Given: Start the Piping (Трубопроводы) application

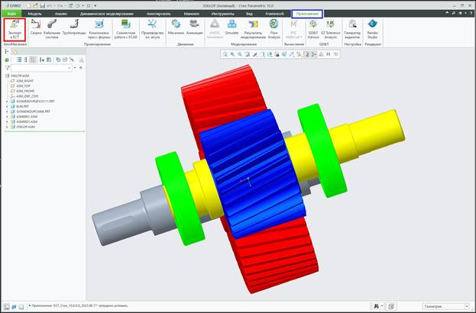Looking at the screenshot, I should 76,28.
